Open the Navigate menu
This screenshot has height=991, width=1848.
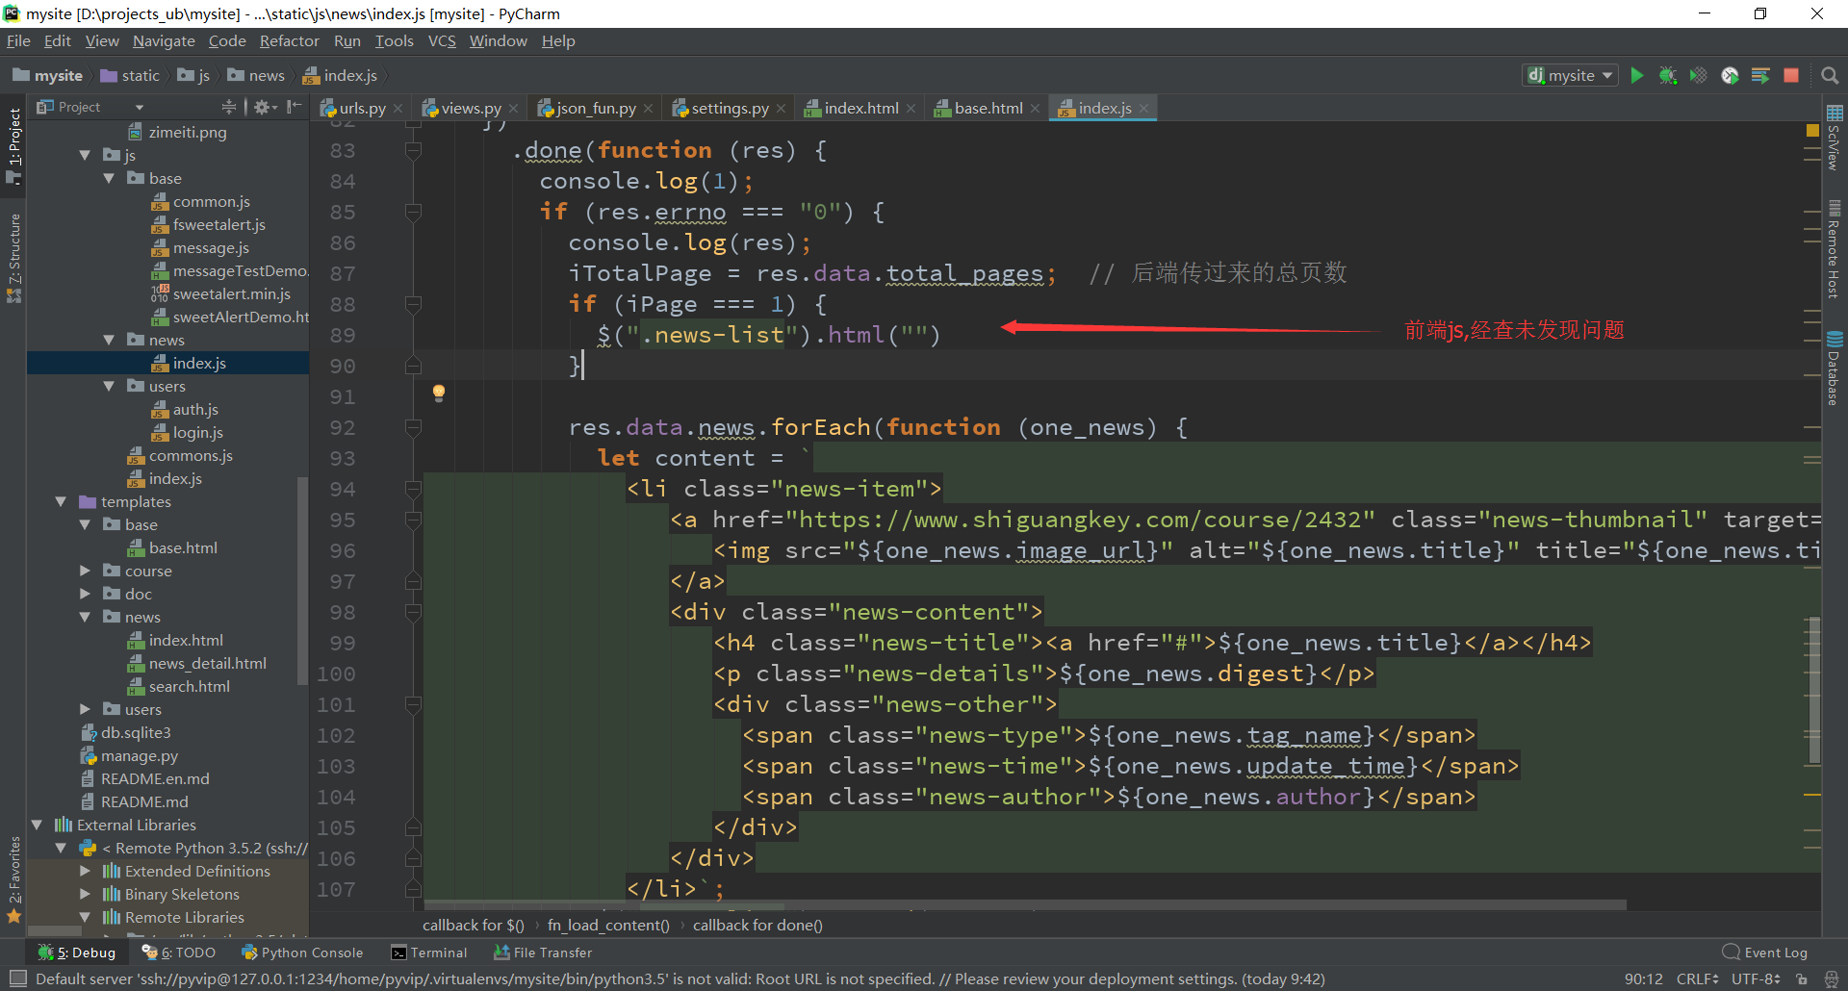tap(164, 40)
